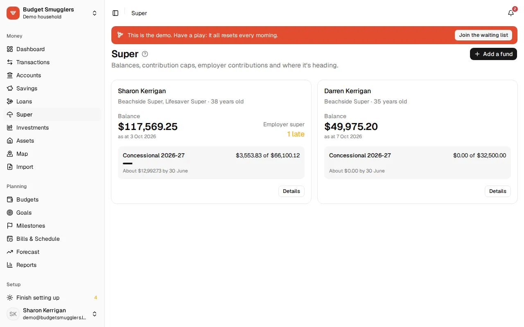Click the Assets house icon
This screenshot has width=524, height=327.
point(10,141)
